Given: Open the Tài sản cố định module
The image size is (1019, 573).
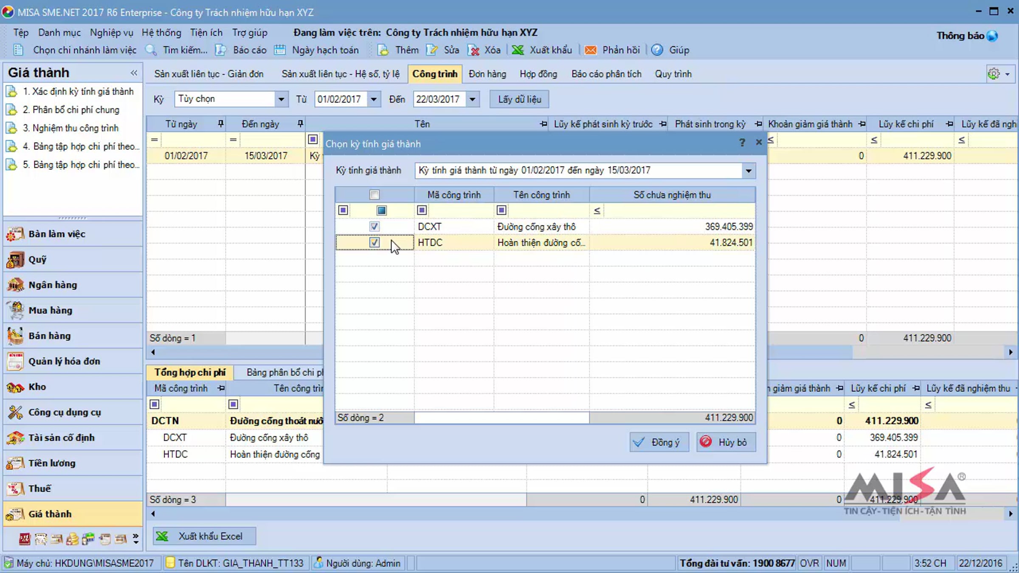Looking at the screenshot, I should 73,438.
